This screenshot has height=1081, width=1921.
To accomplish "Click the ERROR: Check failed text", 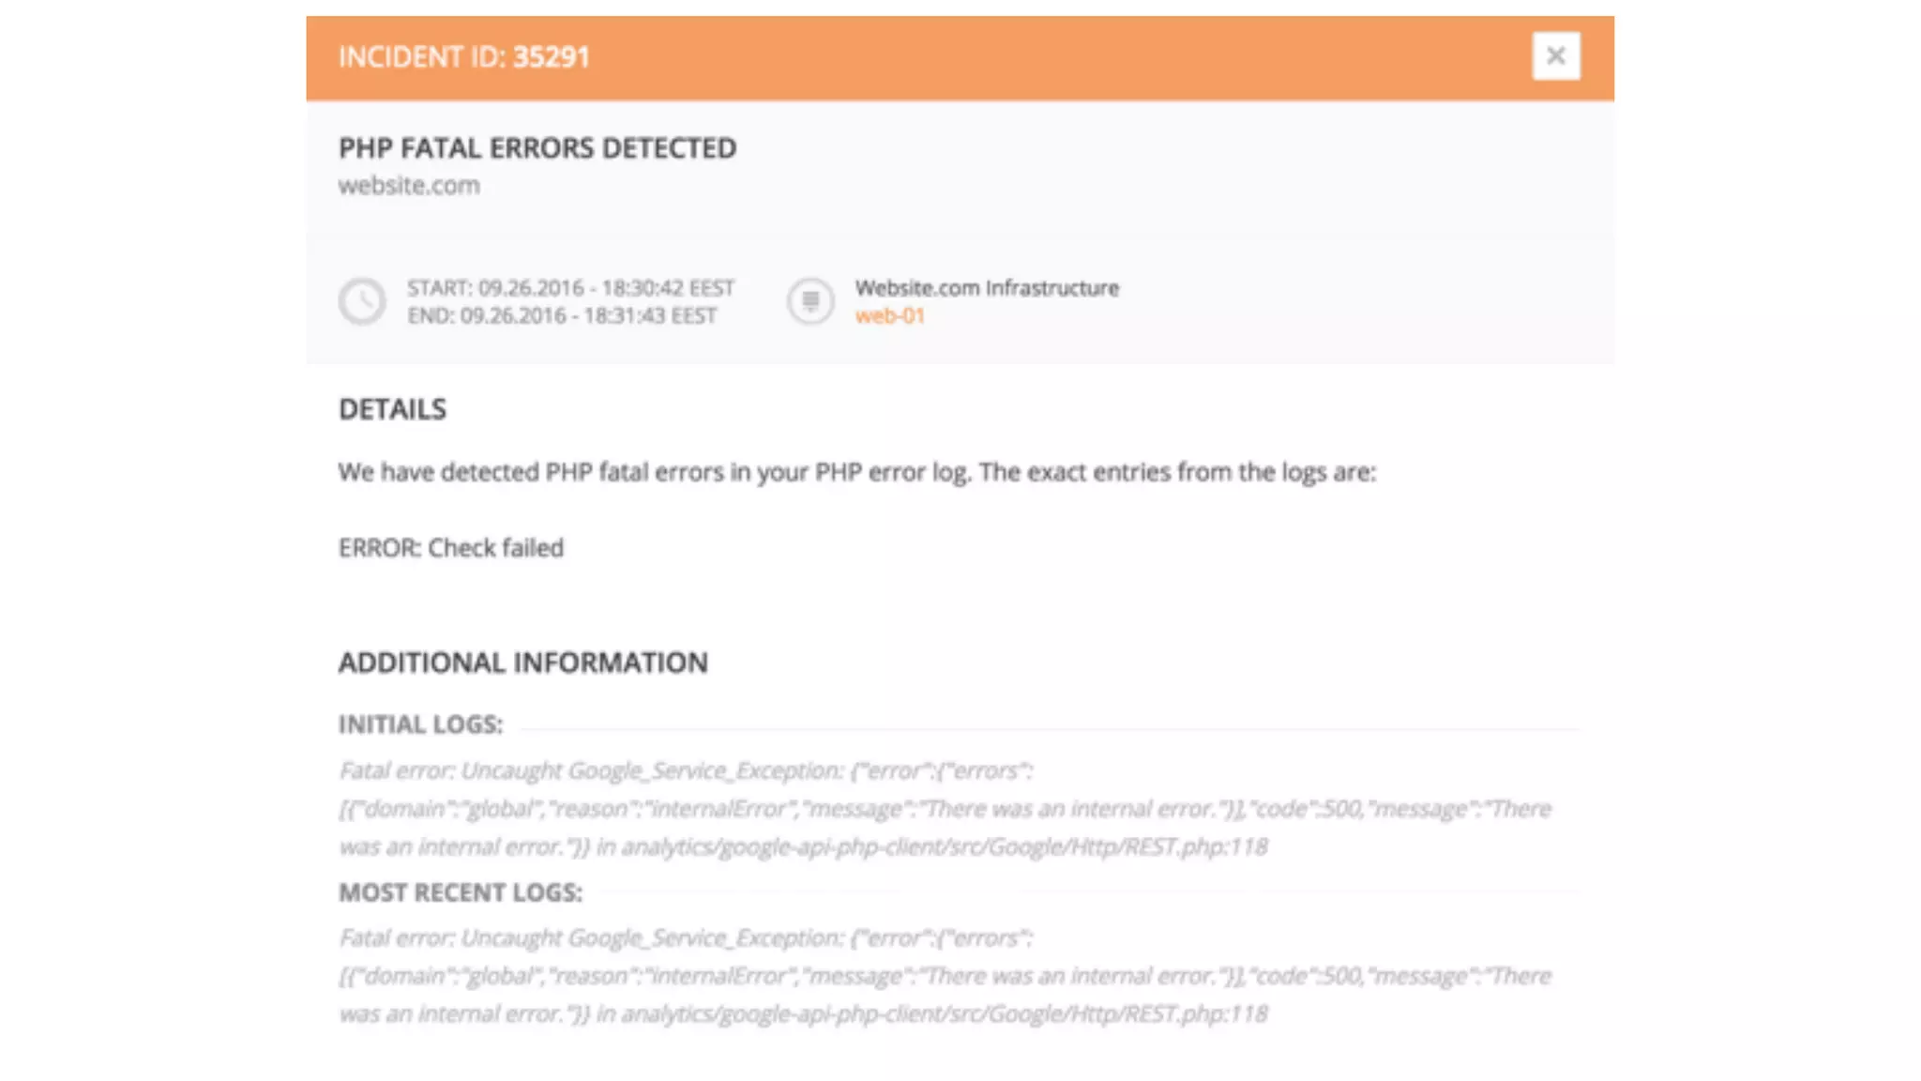I will point(451,548).
